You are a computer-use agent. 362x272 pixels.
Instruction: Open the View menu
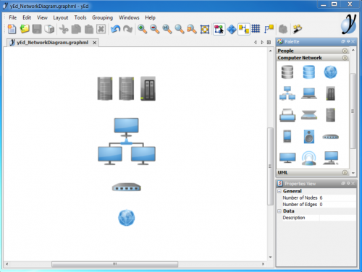click(42, 17)
